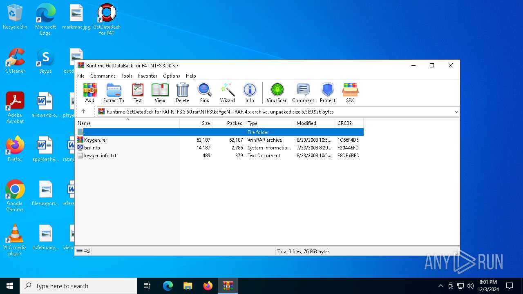Screen dimensions: 523x294
Task: Sort by Packed column header
Action: click(x=229, y=123)
